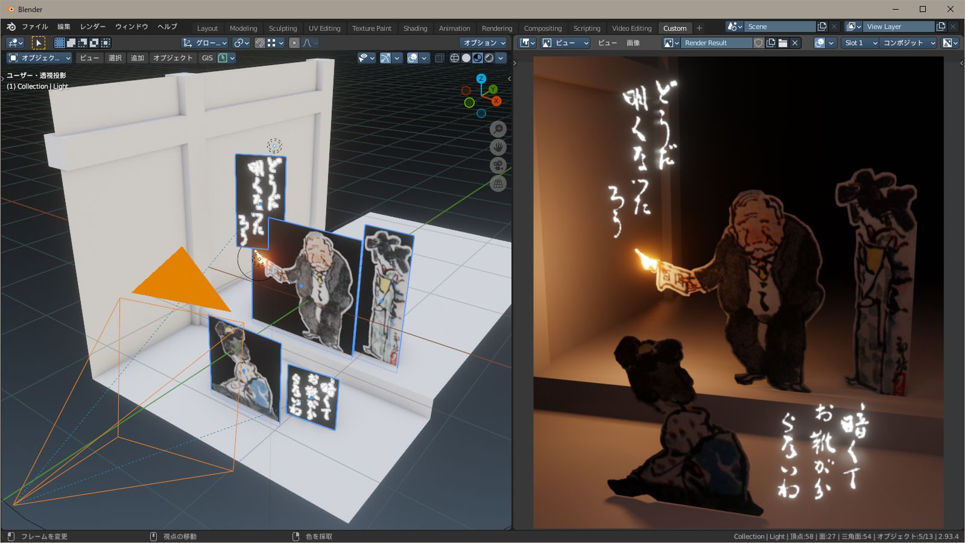Screen dimensions: 965x543
Task: Open the display channels dropdown in image editor
Action: tap(951, 43)
